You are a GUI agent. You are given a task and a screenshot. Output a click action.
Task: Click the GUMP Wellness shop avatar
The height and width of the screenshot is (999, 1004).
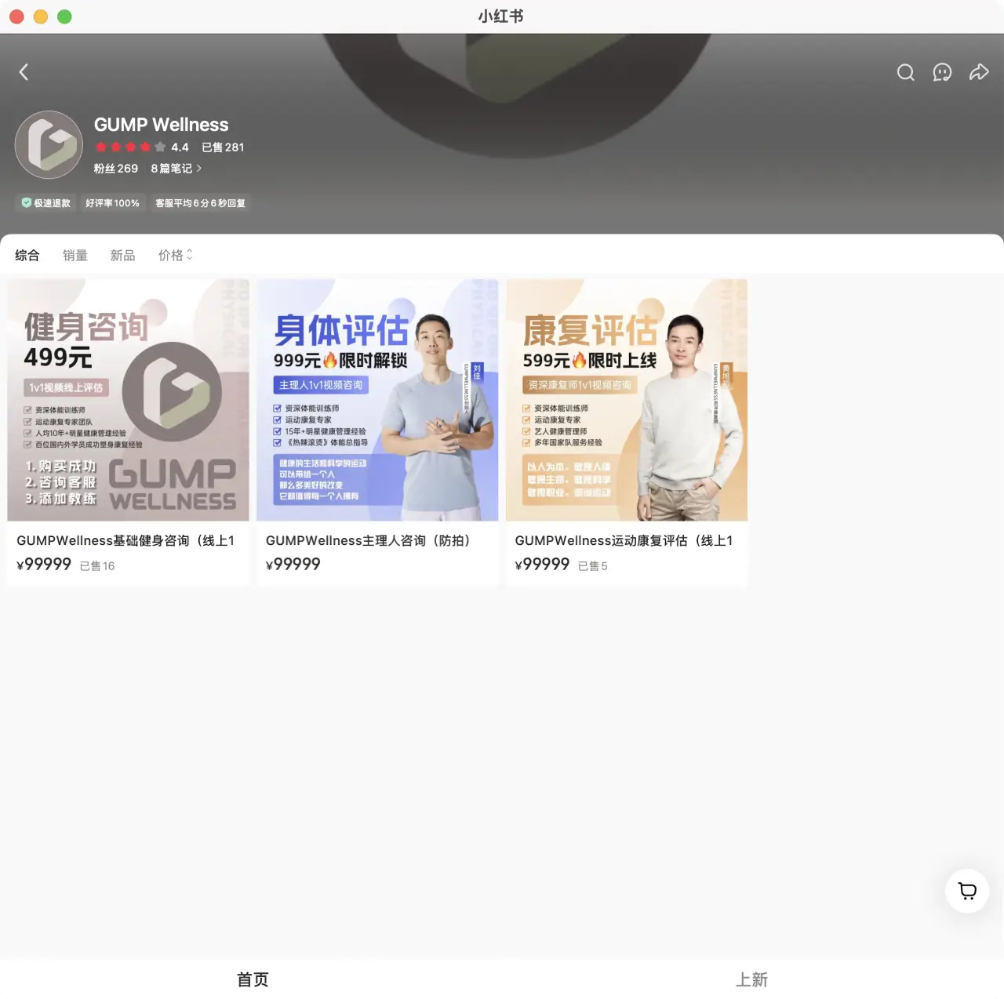pos(49,144)
